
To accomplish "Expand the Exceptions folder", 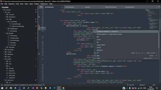I will point(5,17).
